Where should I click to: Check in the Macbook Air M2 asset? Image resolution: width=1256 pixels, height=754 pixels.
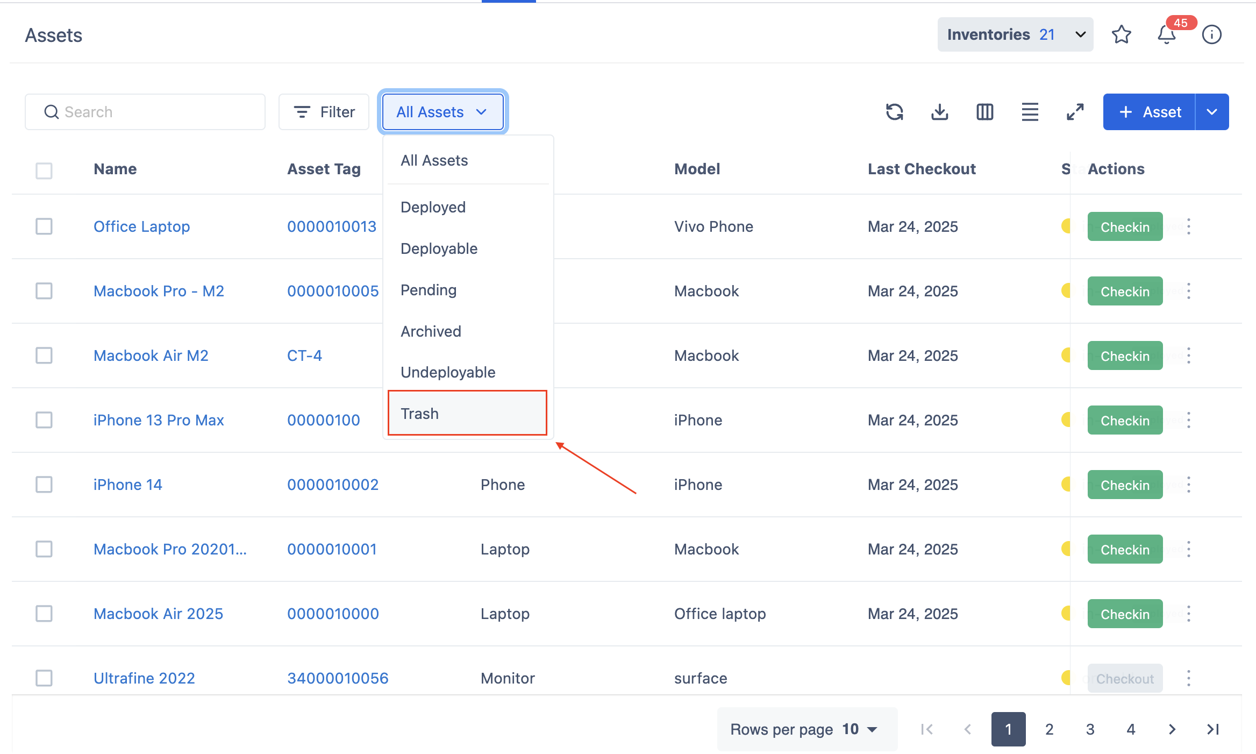click(x=1125, y=356)
